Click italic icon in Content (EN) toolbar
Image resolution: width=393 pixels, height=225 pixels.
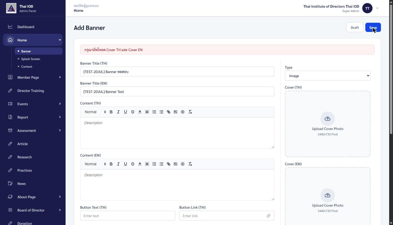pyautogui.click(x=118, y=164)
